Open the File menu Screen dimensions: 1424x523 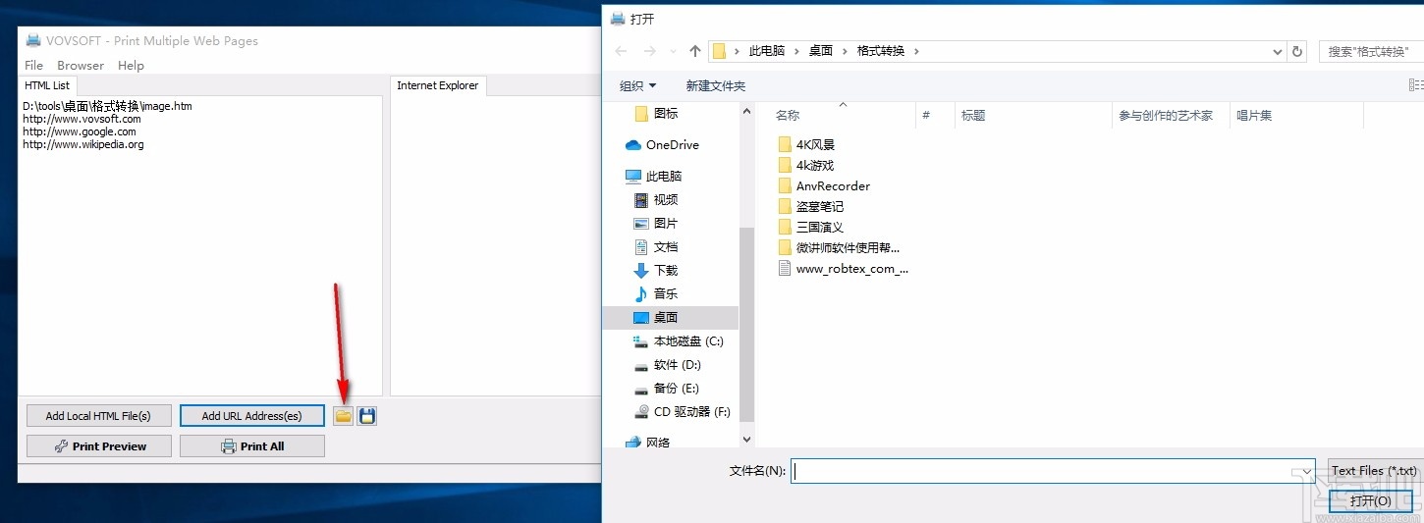pyautogui.click(x=33, y=66)
